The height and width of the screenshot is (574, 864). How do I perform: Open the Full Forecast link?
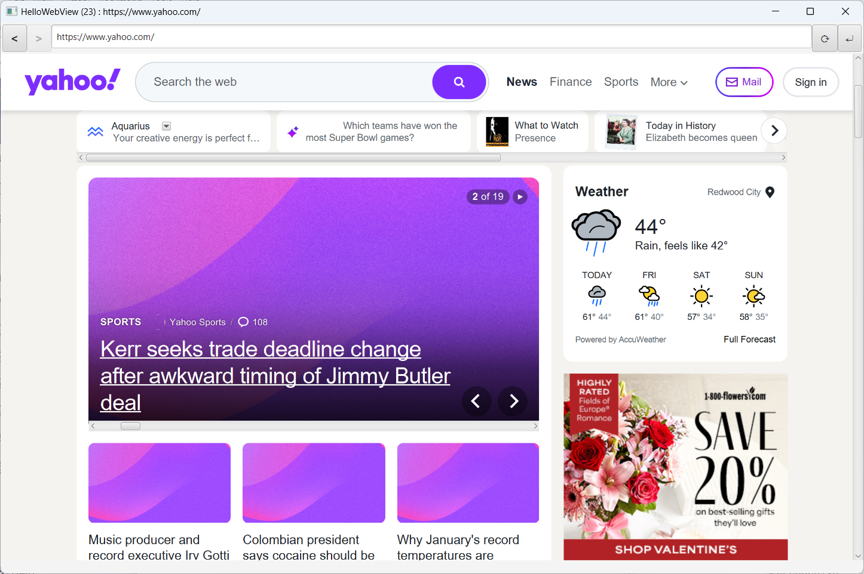coord(749,340)
